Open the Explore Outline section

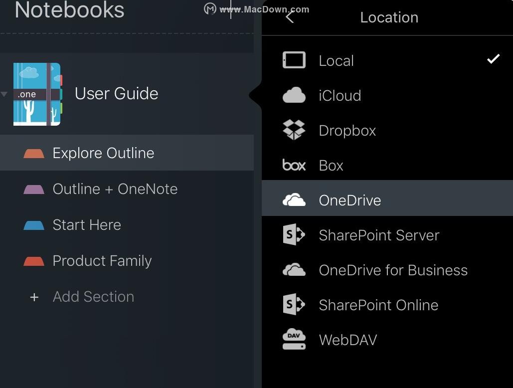pyautogui.click(x=127, y=153)
